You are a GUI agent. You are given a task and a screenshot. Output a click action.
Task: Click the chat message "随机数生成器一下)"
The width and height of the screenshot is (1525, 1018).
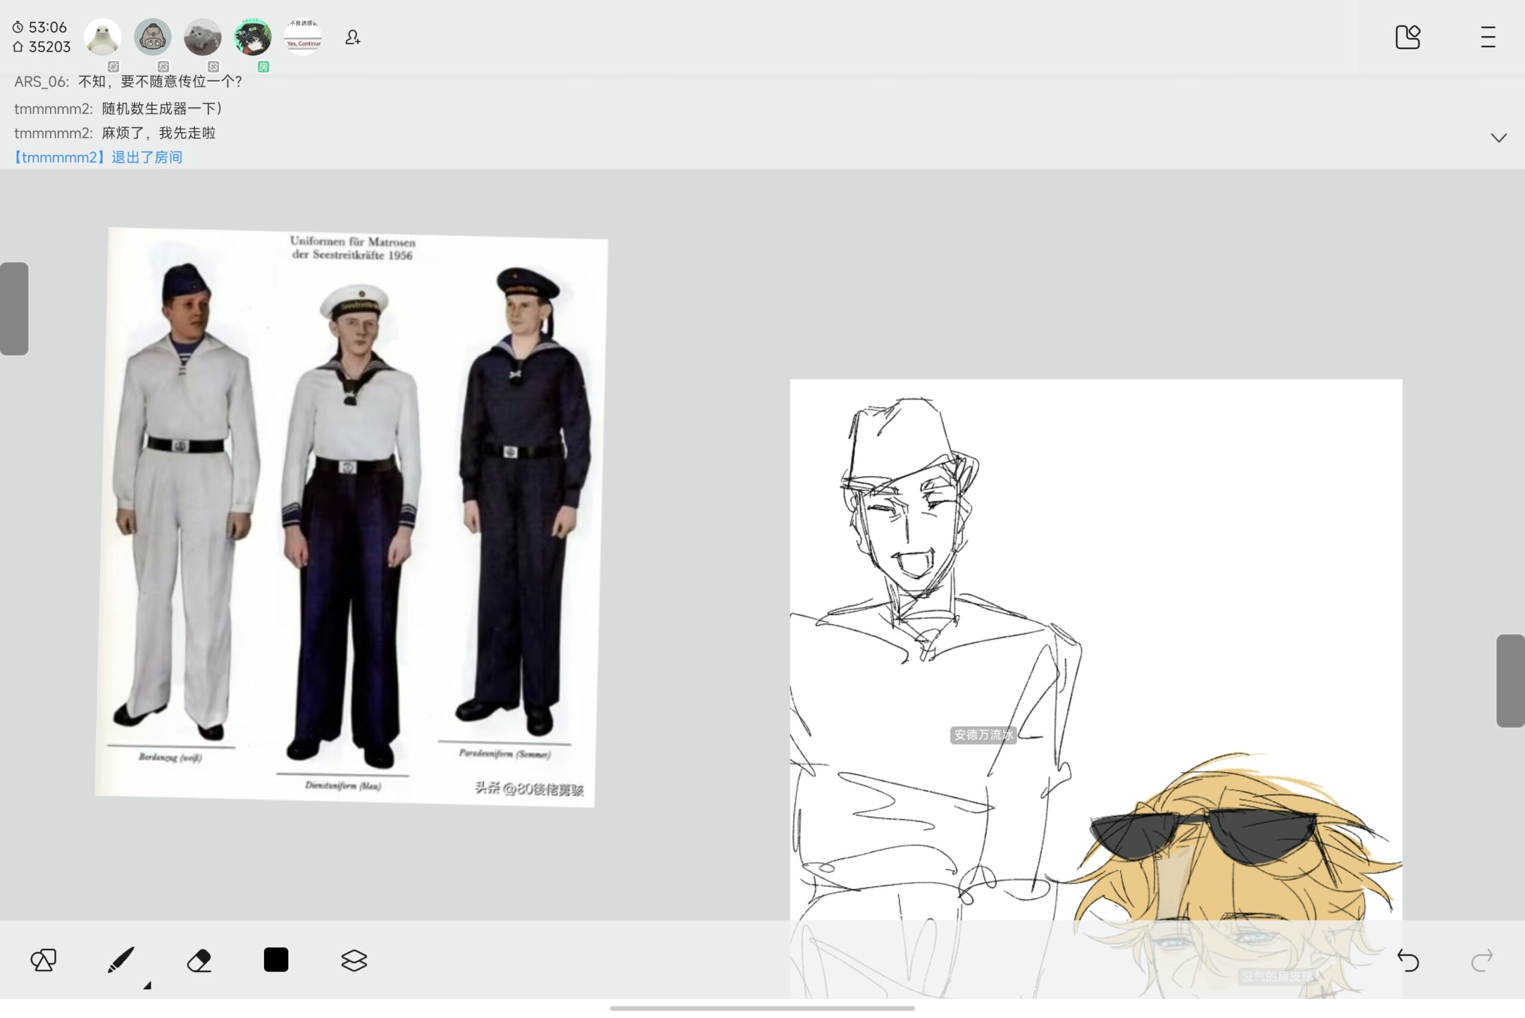click(x=161, y=108)
